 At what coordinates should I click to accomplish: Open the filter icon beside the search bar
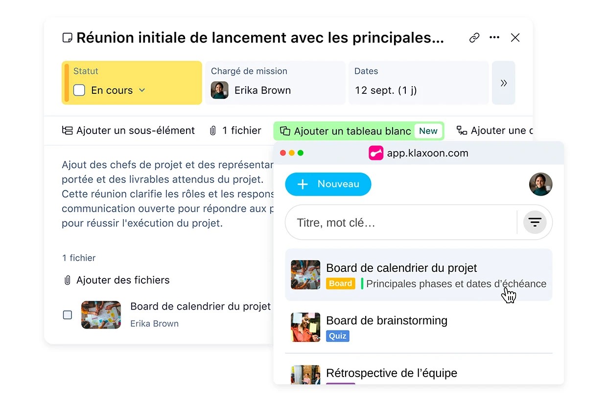[x=535, y=222]
